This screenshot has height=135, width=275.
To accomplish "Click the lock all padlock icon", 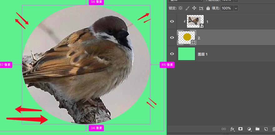I will click(208, 8).
